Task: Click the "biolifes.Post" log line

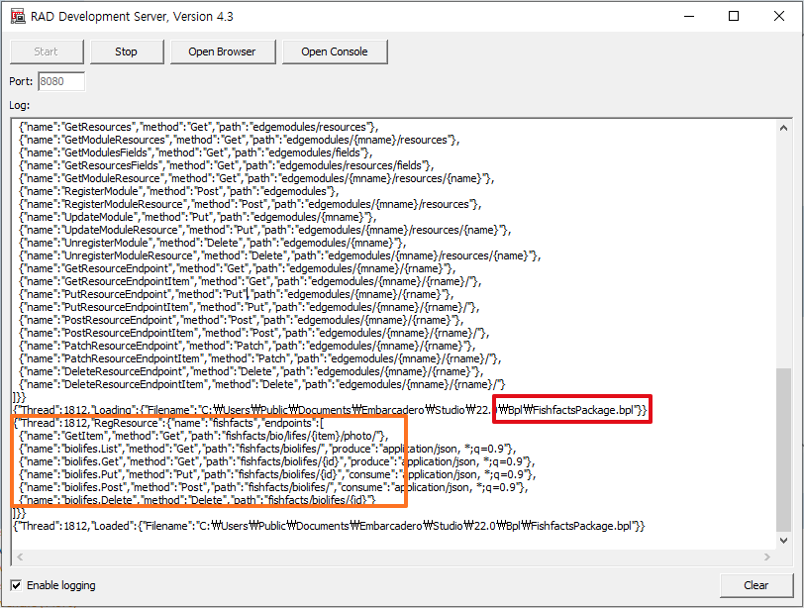Action: click(273, 487)
